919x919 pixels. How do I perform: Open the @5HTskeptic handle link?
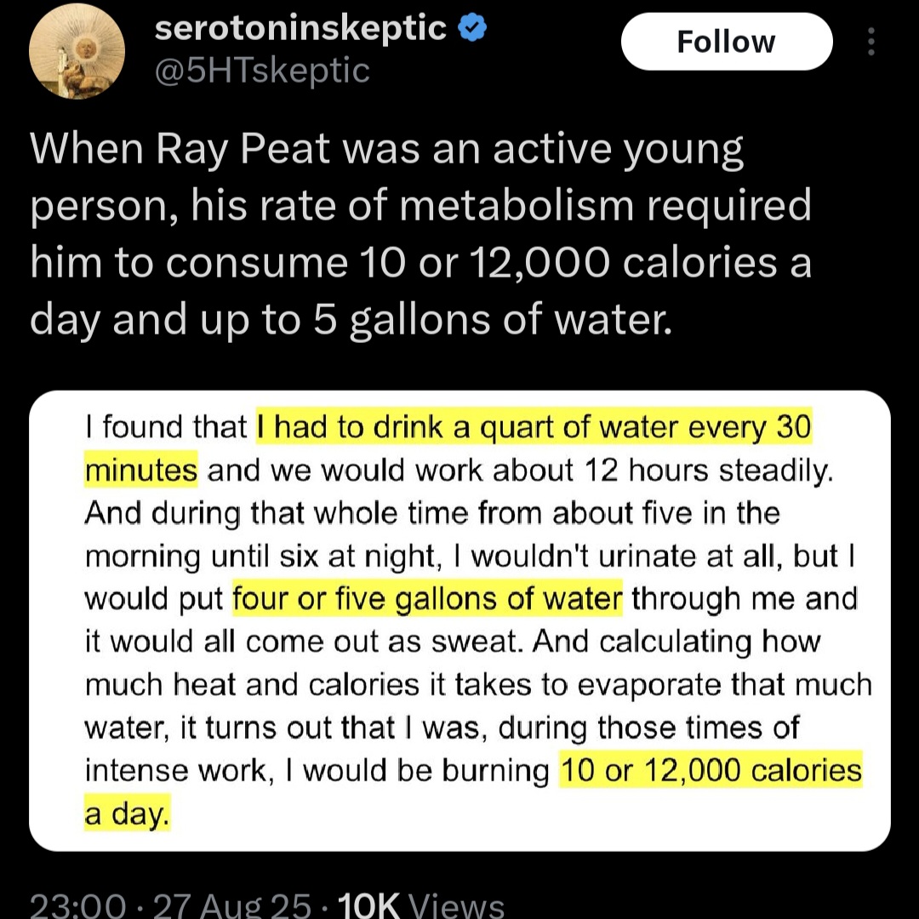pyautogui.click(x=262, y=70)
